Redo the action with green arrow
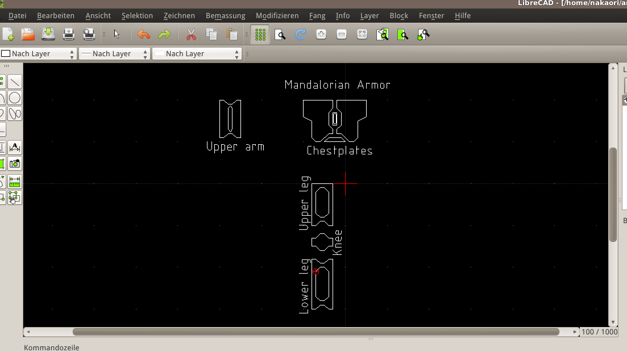627x352 pixels. click(x=164, y=35)
